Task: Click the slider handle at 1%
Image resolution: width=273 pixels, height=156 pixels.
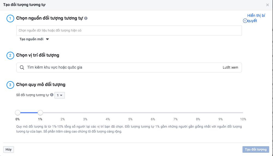Action: [x=40, y=113]
